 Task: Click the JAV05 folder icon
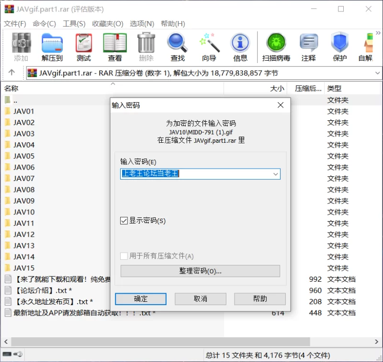click(x=8, y=156)
